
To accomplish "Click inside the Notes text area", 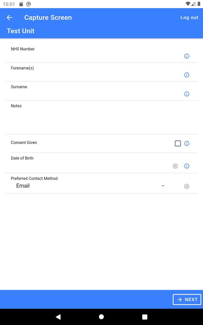I will pyautogui.click(x=85, y=118).
